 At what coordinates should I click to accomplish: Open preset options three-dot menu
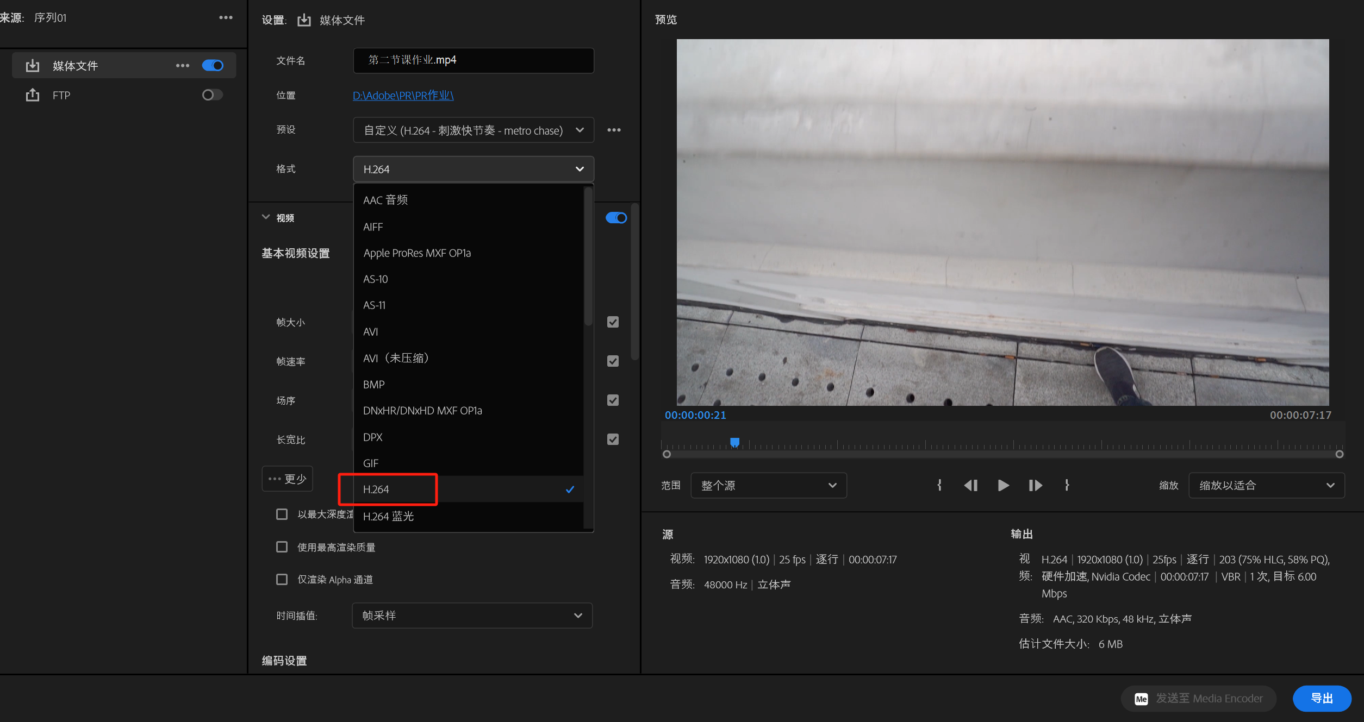point(614,130)
